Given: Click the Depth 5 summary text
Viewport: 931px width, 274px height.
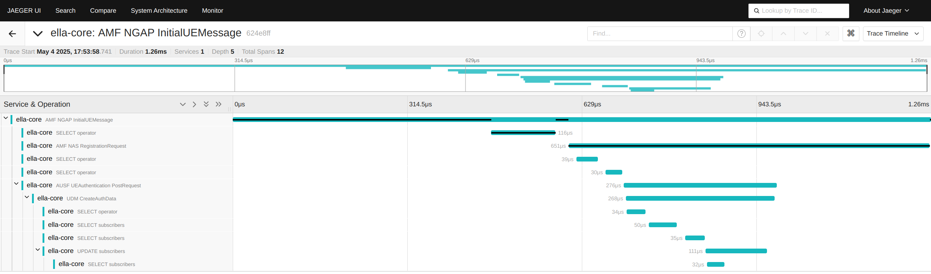Looking at the screenshot, I should pos(223,52).
